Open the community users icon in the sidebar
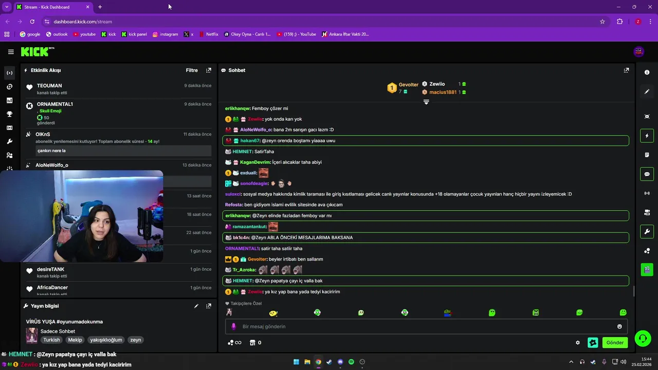 [x=9, y=155]
